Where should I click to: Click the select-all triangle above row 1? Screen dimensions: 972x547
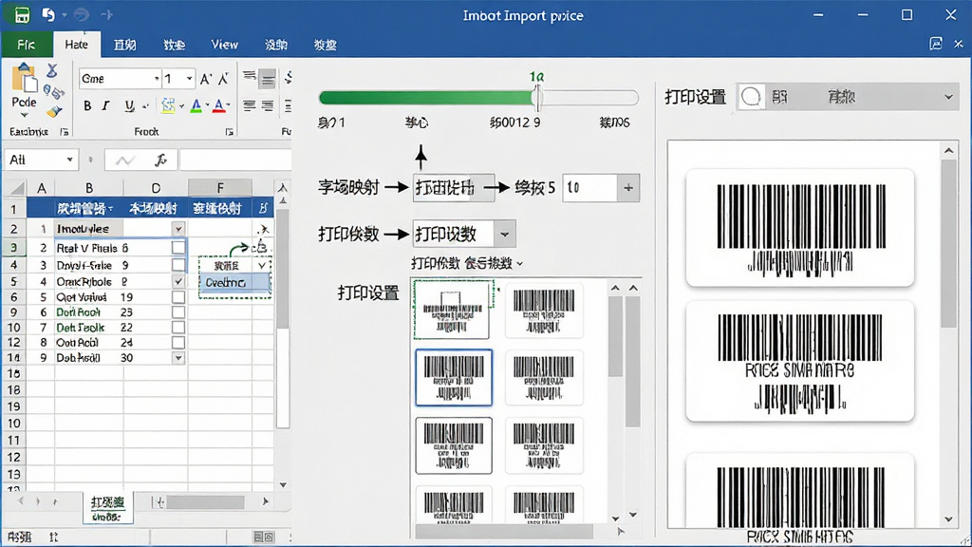coord(15,187)
